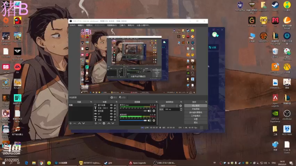The height and width of the screenshot is (166, 296).
Task: Open PICO PARK desktop shortcut
Action: pos(287,131)
